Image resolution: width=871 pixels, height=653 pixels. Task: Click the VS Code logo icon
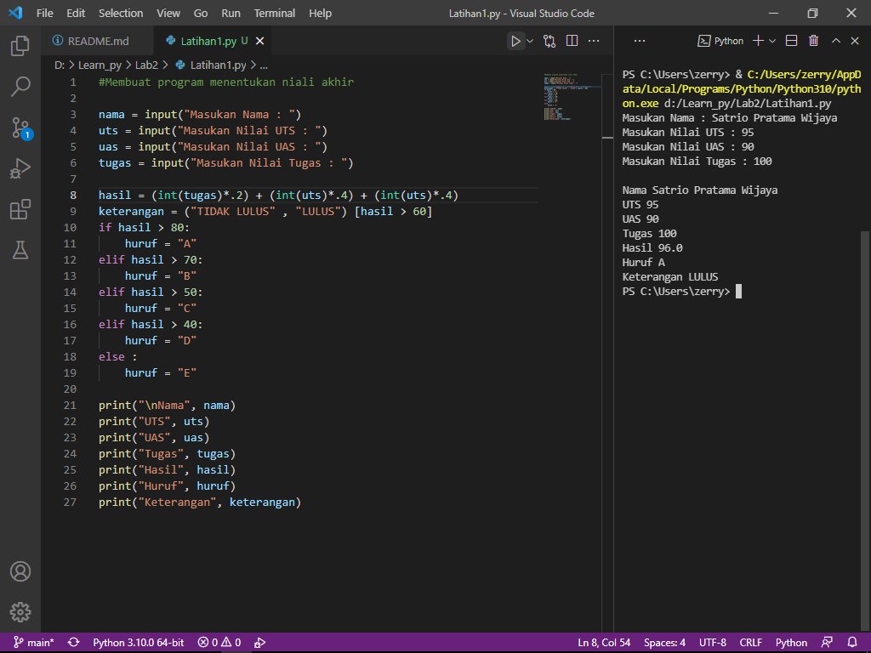[15, 13]
